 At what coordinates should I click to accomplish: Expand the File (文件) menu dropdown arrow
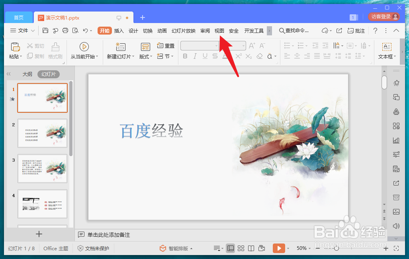click(x=33, y=31)
